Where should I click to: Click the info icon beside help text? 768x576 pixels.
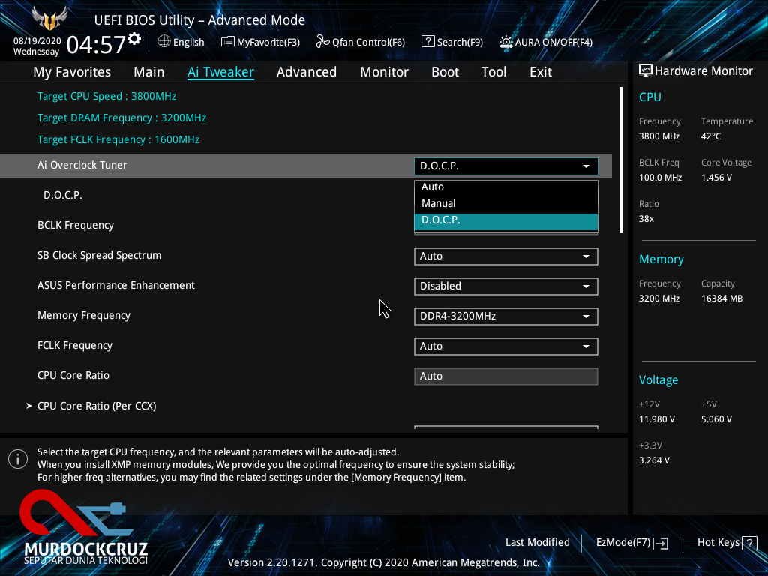point(18,459)
